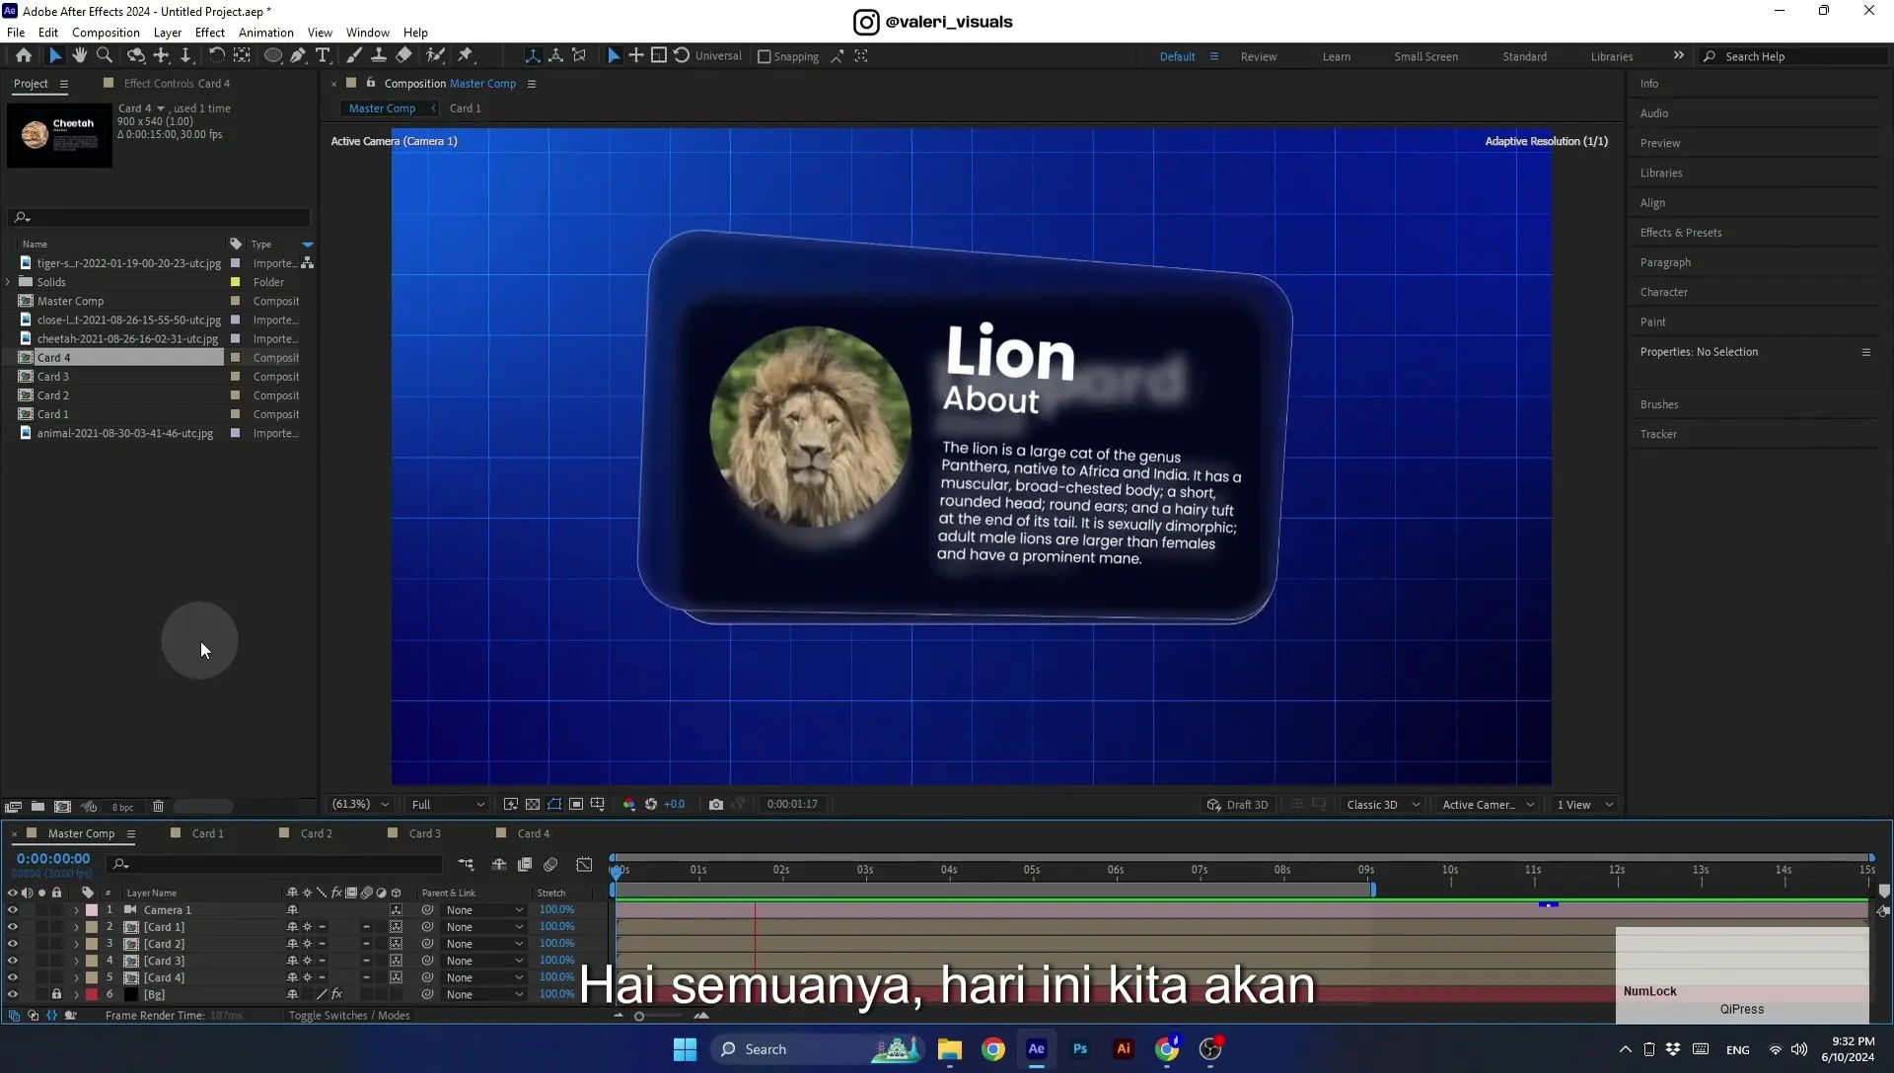Click the Interpret Footage icon in Project panel
This screenshot has width=1894, height=1073.
(13, 807)
